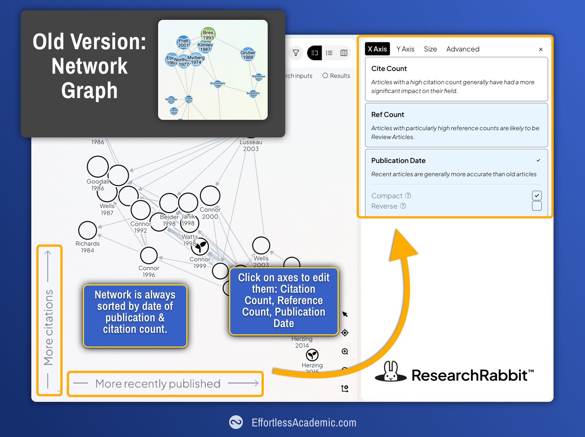The width and height of the screenshot is (585, 437).
Task: Click the Goodall 1986 node label
Action: tap(98, 185)
